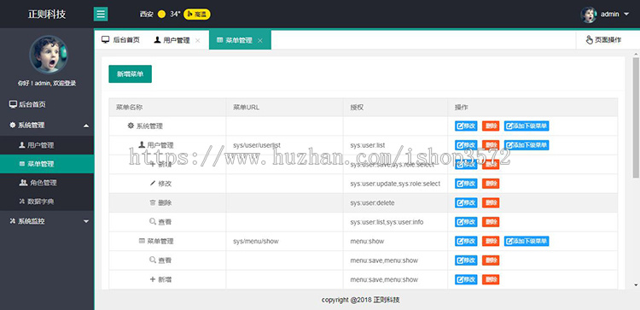Image resolution: width=640 pixels, height=310 pixels.
Task: Click 修改 for the sys/user/userlist row
Action: tap(466, 145)
